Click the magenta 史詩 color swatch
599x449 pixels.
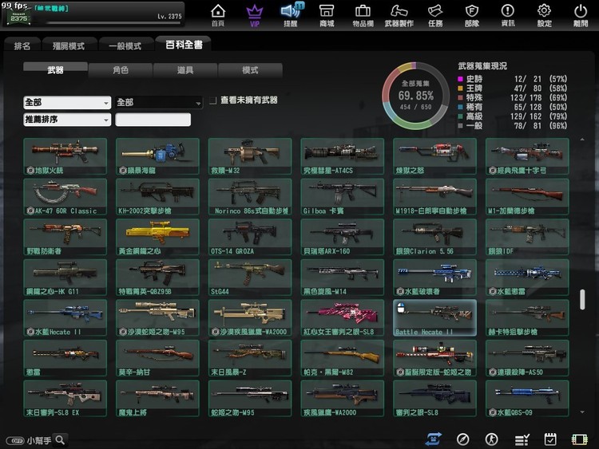(460, 79)
